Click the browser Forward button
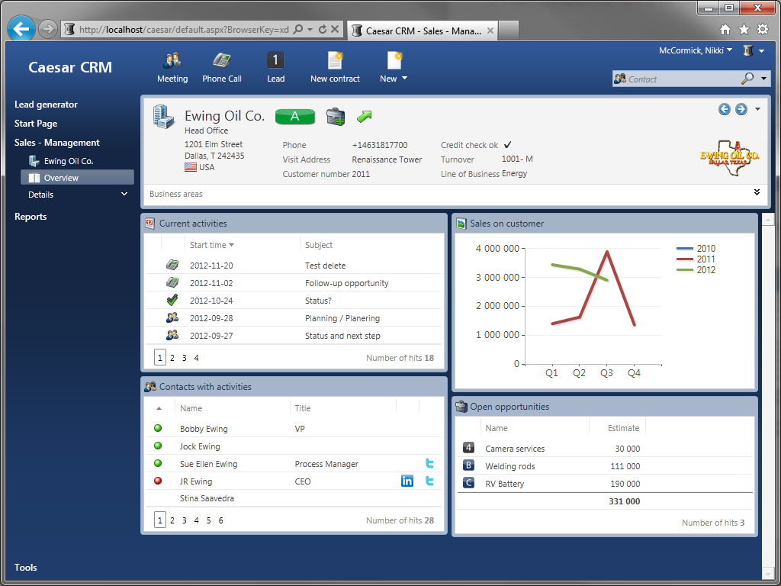Viewport: 781px width, 586px height. click(x=47, y=30)
